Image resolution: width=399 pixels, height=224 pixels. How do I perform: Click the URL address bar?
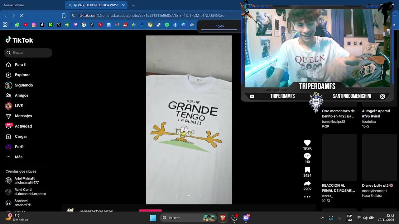[152, 16]
